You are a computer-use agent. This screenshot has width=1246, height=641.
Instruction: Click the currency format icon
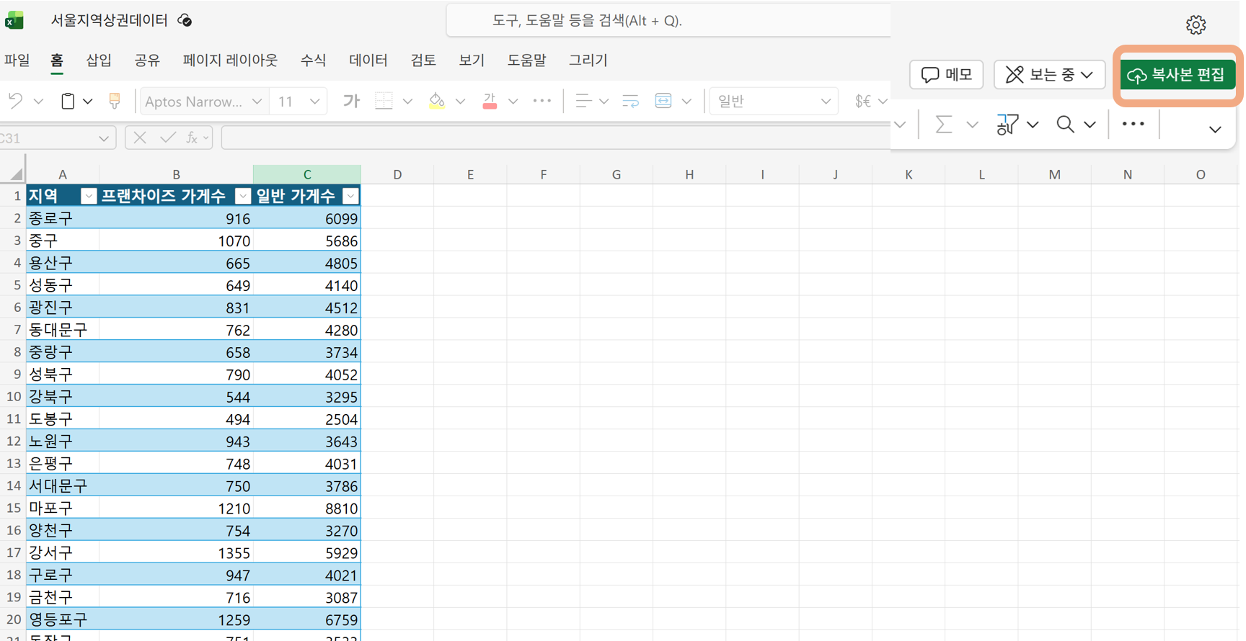pos(862,102)
